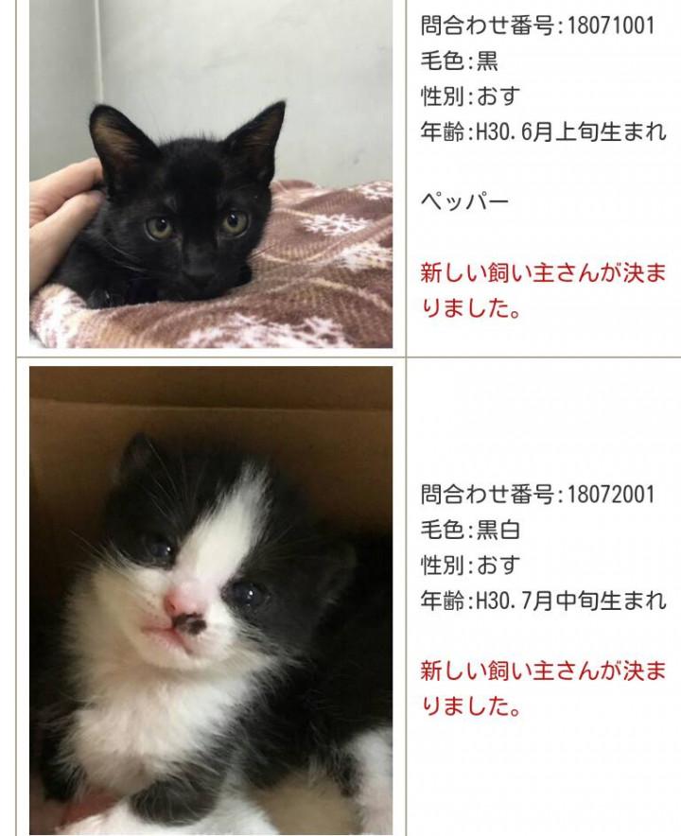The height and width of the screenshot is (836, 681).
Task: Click age line H30.6月上旬生まれ
Action: point(543,131)
